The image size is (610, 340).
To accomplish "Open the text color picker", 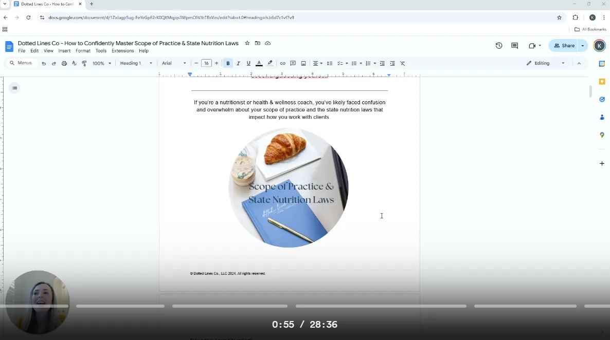I will point(259,63).
